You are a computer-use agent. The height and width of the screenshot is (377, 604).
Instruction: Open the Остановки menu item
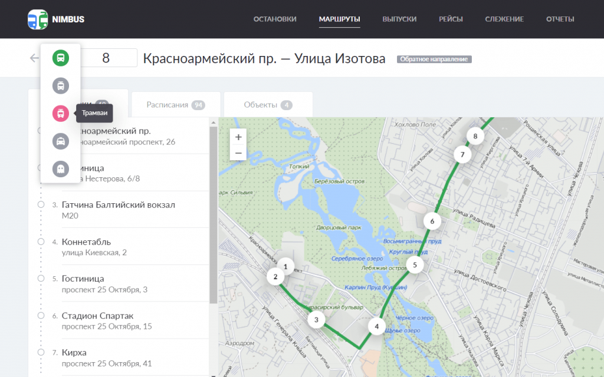(275, 19)
